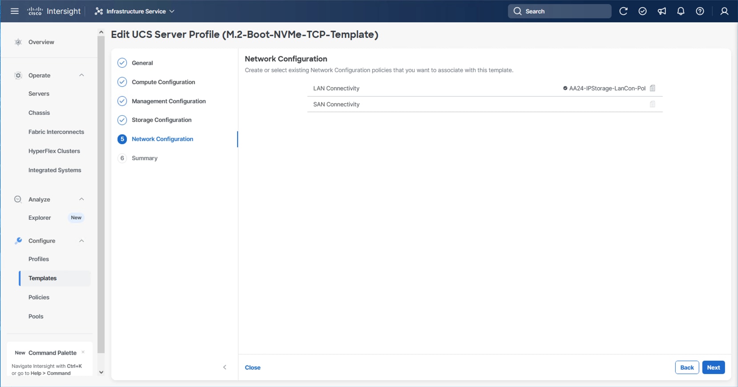Screen dimensions: 738x387
Task: Click the LAN Connectivity policy select icon
Action: (653, 88)
